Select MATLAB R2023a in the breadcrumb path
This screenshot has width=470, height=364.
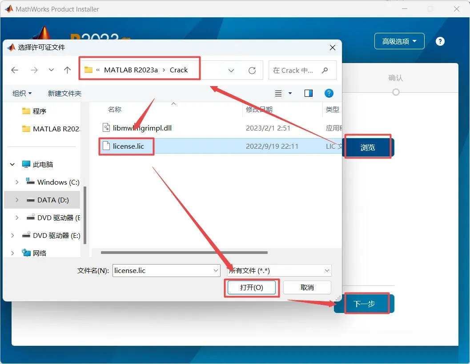click(131, 70)
